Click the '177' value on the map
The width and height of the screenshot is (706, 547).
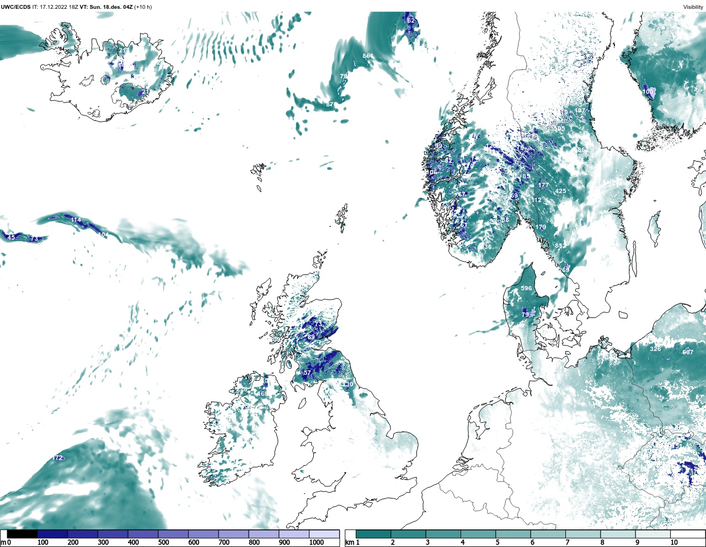pyautogui.click(x=543, y=185)
